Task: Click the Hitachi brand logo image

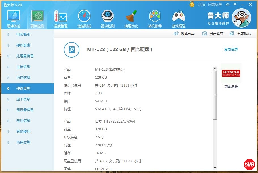Action: pyautogui.click(x=231, y=73)
